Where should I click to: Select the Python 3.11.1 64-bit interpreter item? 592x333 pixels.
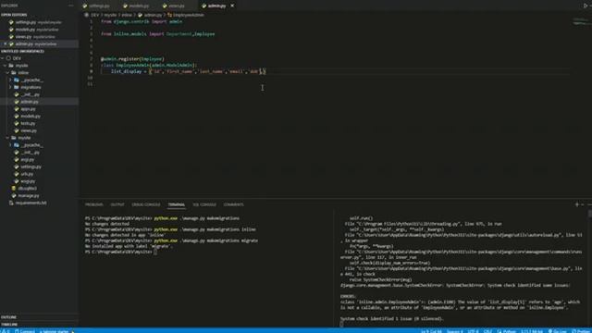(532, 331)
